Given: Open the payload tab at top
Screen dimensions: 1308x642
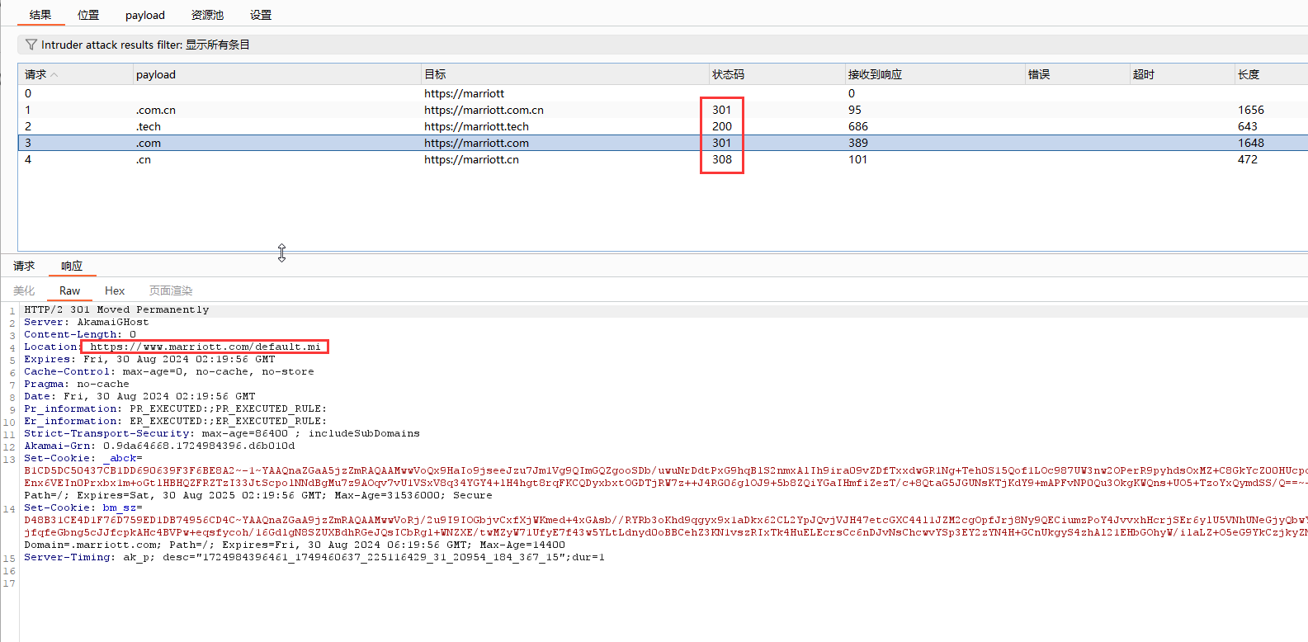Looking at the screenshot, I should point(145,15).
